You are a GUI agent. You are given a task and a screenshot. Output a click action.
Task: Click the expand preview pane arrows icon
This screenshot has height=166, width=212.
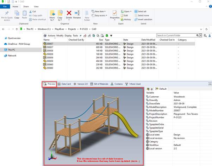(210, 84)
